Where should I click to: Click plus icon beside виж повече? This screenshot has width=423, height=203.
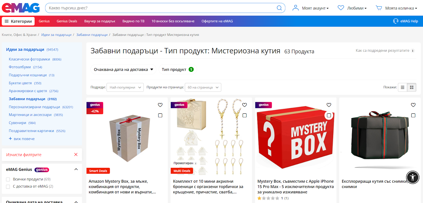point(10,139)
